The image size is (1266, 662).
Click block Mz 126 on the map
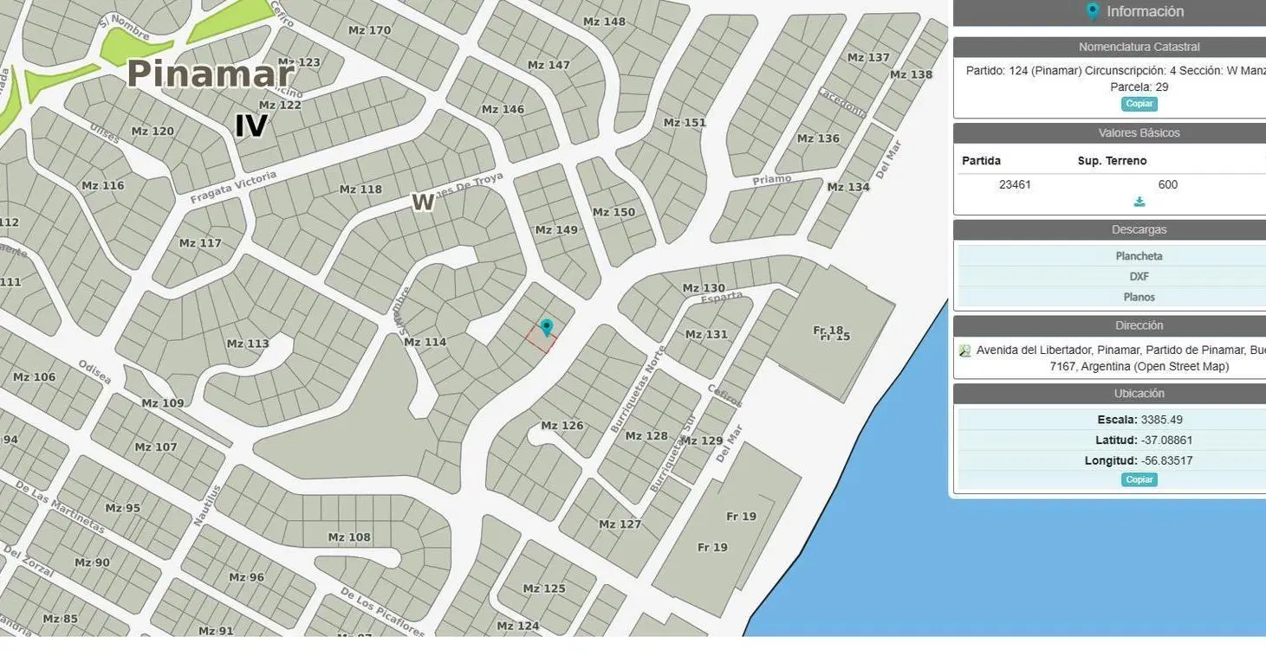562,426
